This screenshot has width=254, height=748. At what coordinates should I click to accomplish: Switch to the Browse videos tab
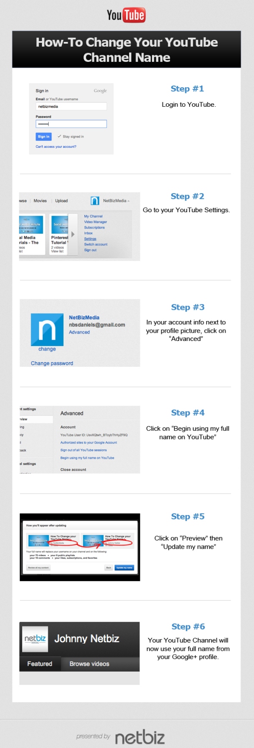89,664
